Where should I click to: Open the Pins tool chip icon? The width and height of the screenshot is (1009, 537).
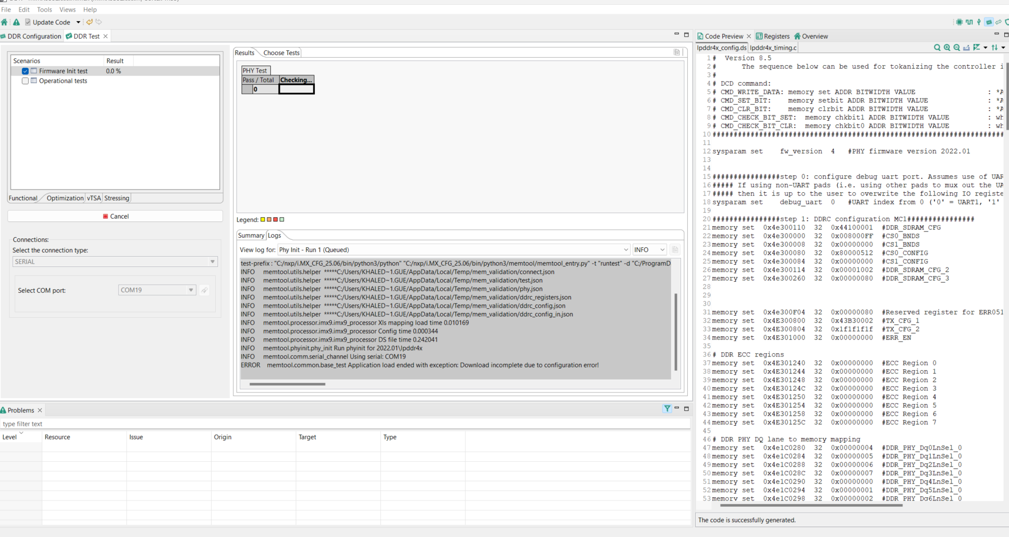[959, 22]
